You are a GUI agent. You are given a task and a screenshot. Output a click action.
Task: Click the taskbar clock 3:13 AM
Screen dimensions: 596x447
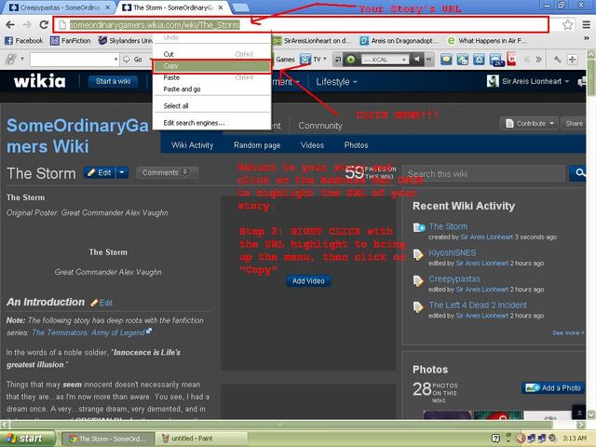click(x=574, y=439)
